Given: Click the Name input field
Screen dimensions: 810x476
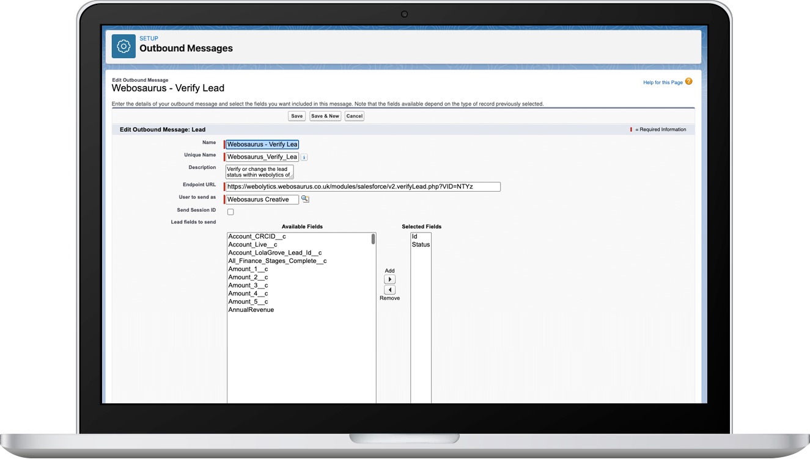Looking at the screenshot, I should pos(262,145).
